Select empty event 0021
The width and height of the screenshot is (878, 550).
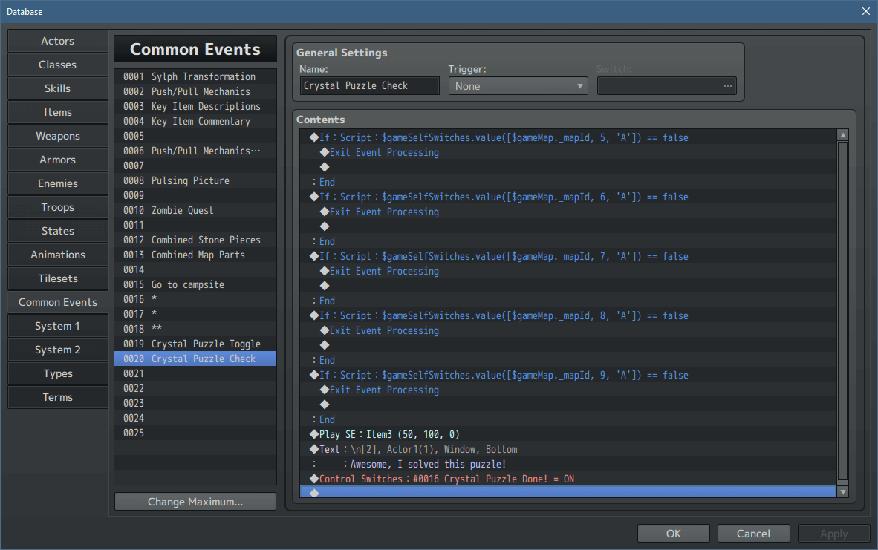pyautogui.click(x=195, y=373)
